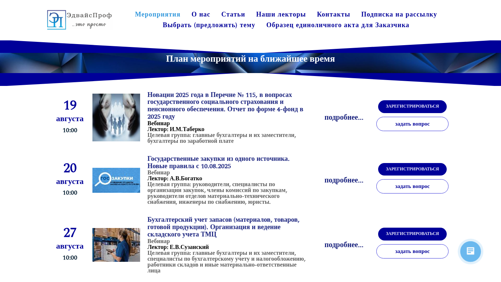Open подробнее for Бухгалтерский учет запасов webinar

tap(344, 245)
